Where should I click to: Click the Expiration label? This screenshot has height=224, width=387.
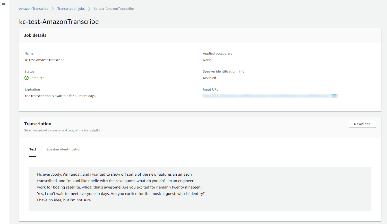tap(32, 89)
